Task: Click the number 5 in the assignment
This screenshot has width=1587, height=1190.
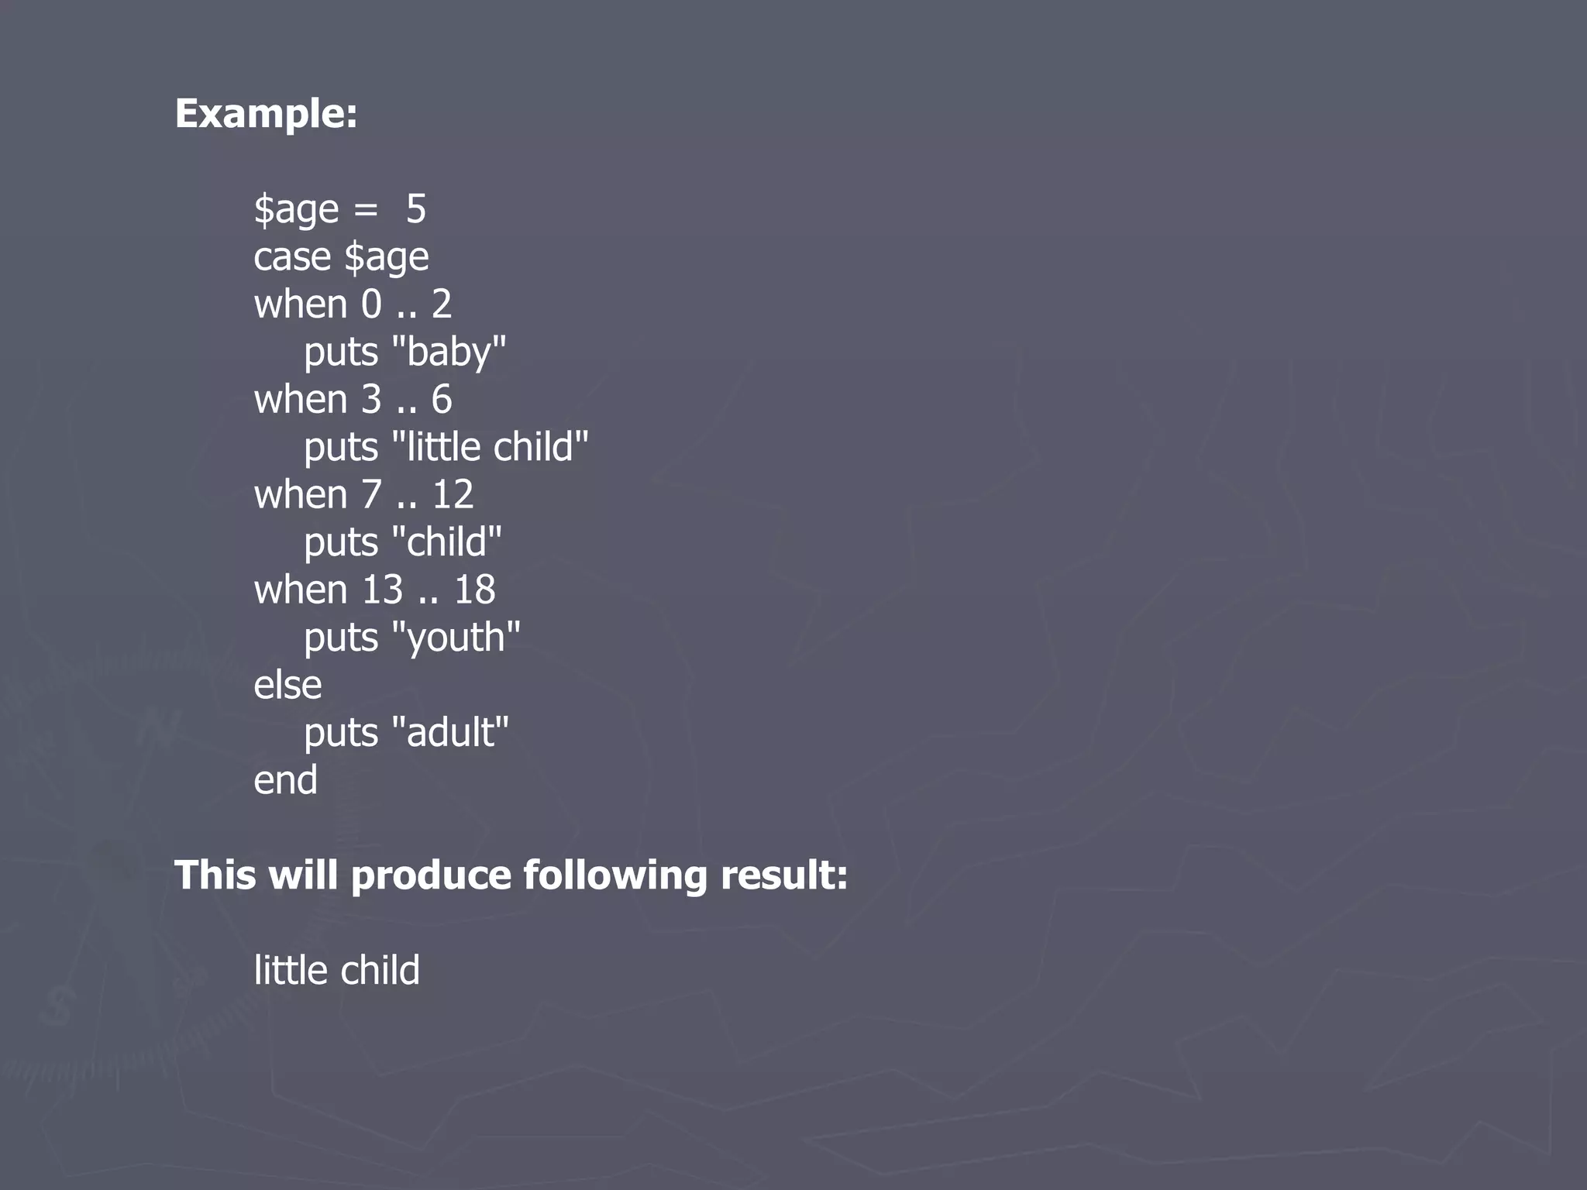Action: [416, 209]
